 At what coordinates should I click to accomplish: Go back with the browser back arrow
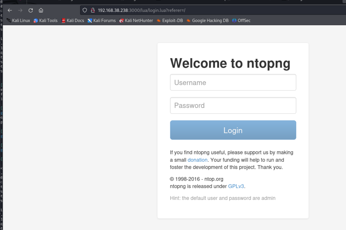10,10
